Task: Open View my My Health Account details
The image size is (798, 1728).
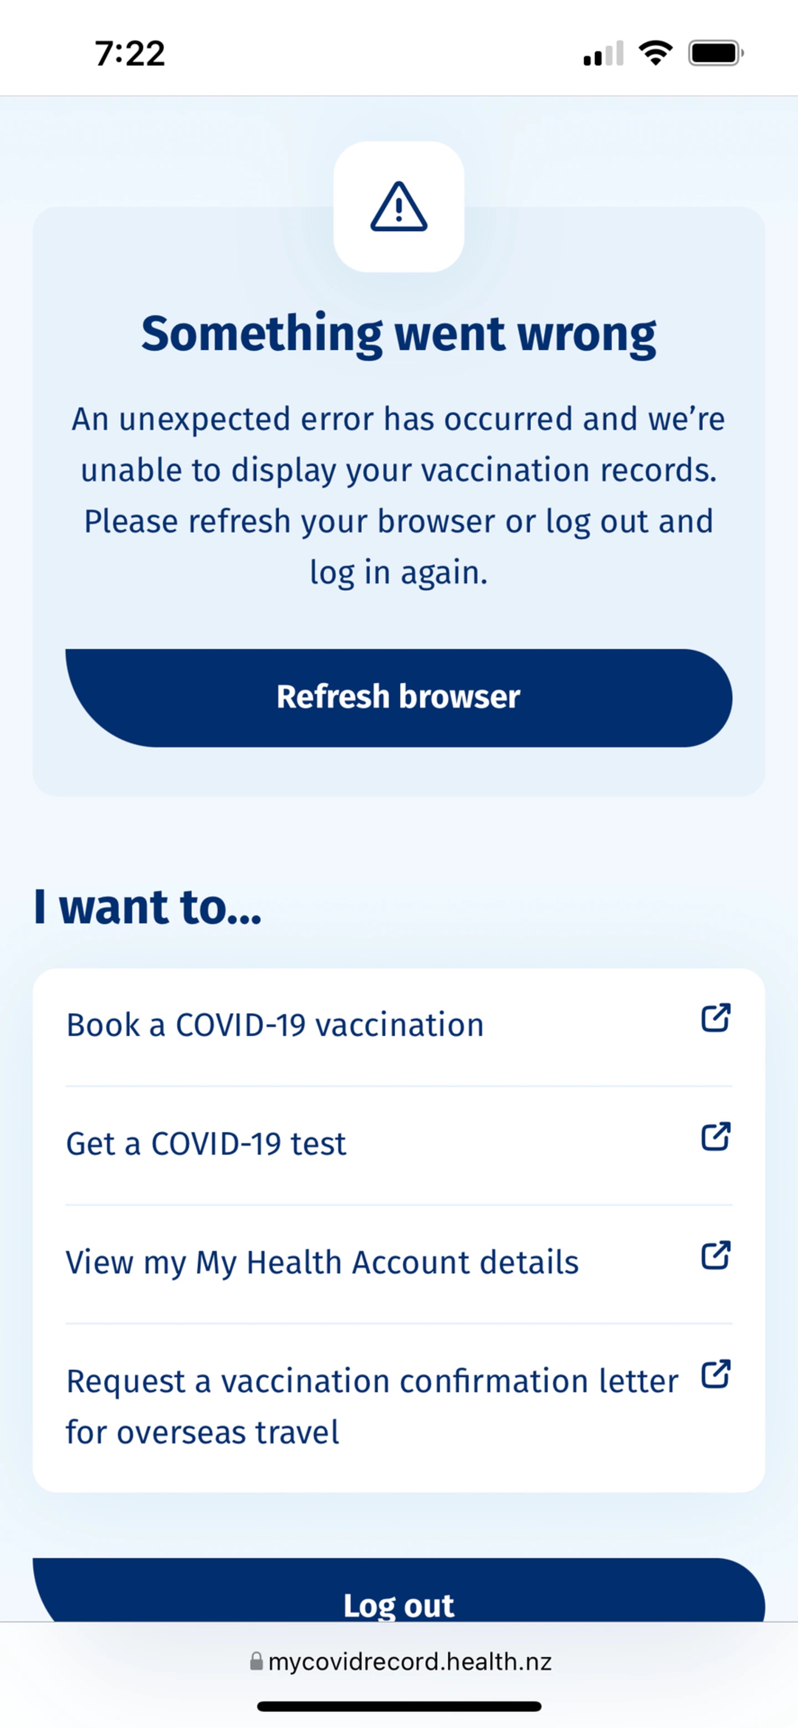Action: 322,1262
